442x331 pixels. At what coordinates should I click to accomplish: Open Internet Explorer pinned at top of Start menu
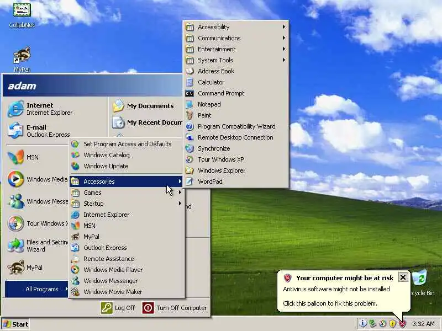point(55,109)
